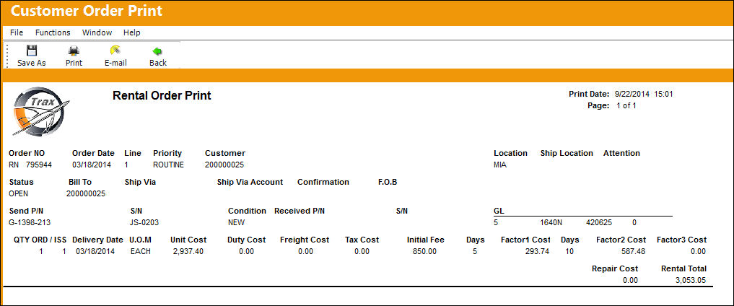Open the Help menu
734x306 pixels.
pyautogui.click(x=131, y=32)
